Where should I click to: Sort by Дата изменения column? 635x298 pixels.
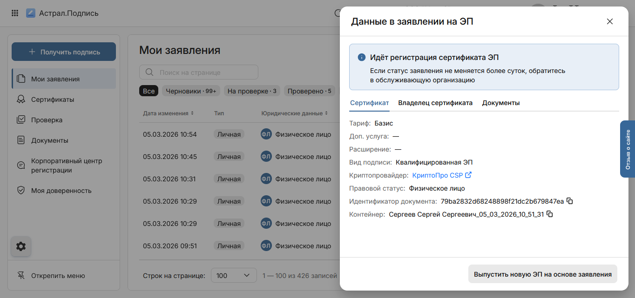click(x=168, y=113)
